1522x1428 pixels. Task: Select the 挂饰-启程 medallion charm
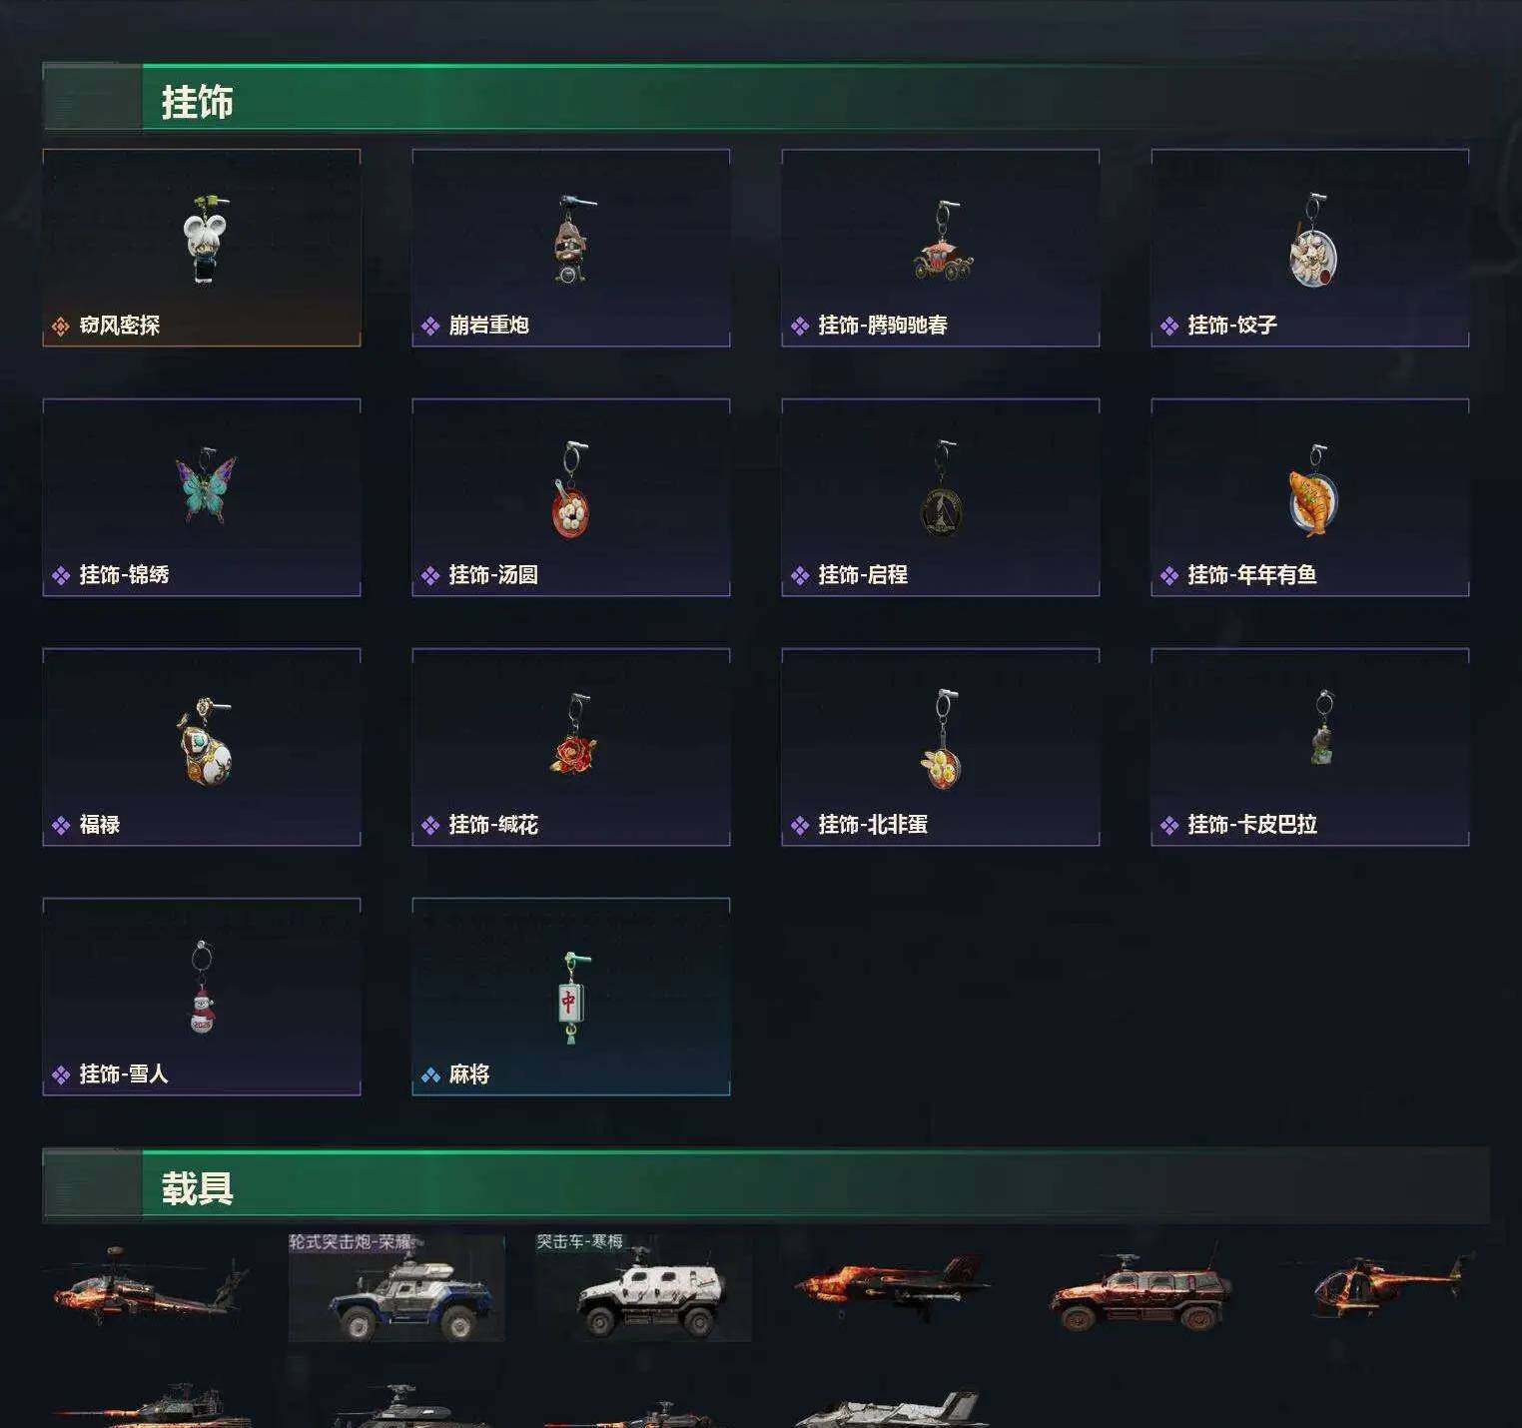point(942,489)
